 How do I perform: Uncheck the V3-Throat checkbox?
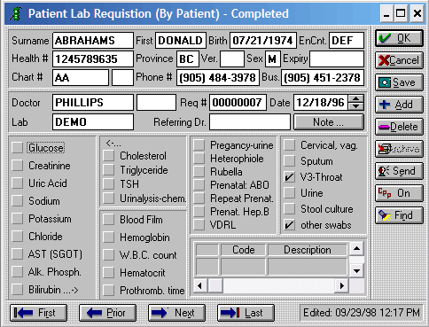(290, 177)
